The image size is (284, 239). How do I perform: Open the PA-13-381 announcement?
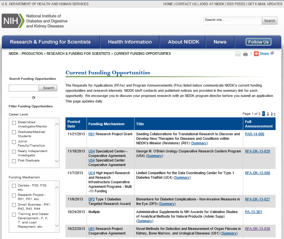(254, 212)
